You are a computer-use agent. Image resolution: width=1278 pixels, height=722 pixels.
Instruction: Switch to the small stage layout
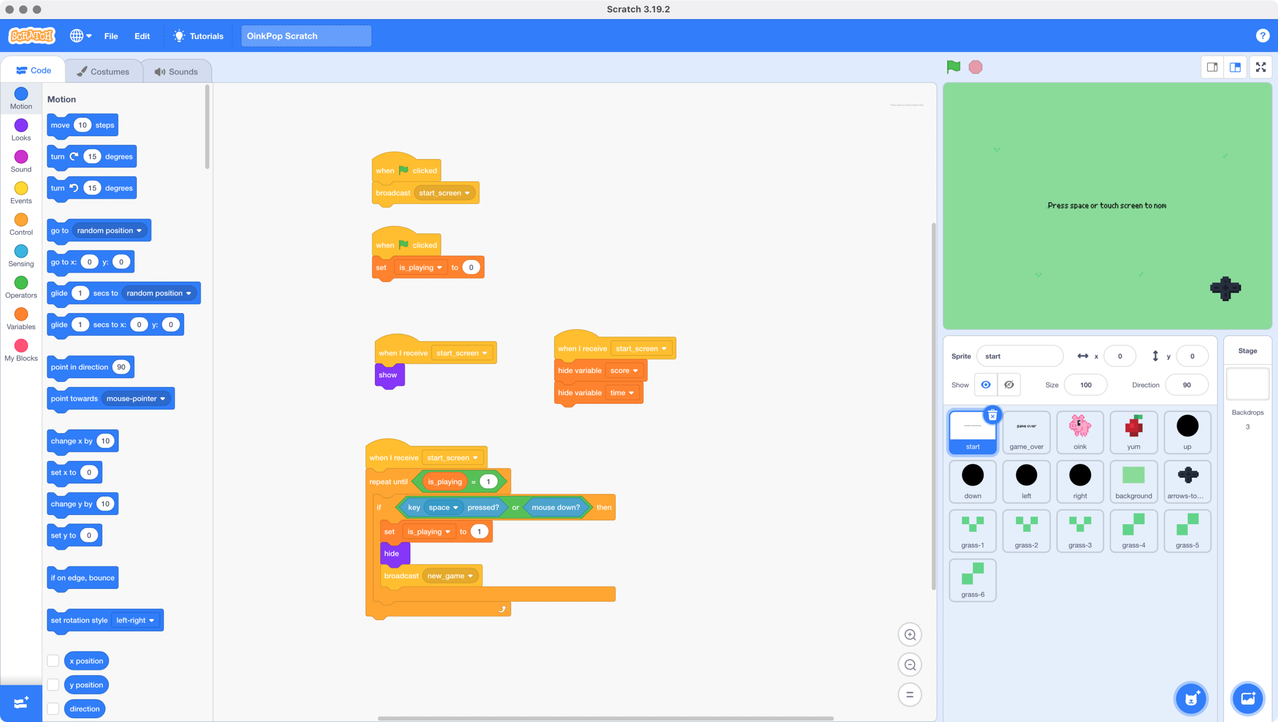1212,67
